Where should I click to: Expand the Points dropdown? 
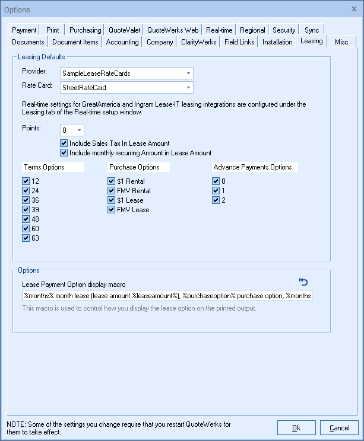coord(79,130)
